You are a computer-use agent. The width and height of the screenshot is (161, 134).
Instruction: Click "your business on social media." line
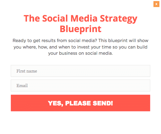tap(80, 53)
